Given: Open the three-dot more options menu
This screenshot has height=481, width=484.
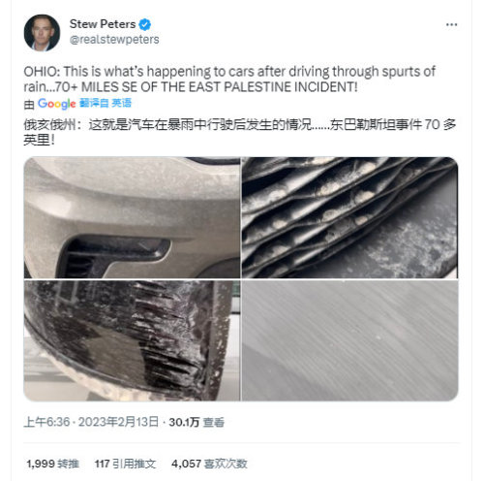Looking at the screenshot, I should tap(451, 24).
